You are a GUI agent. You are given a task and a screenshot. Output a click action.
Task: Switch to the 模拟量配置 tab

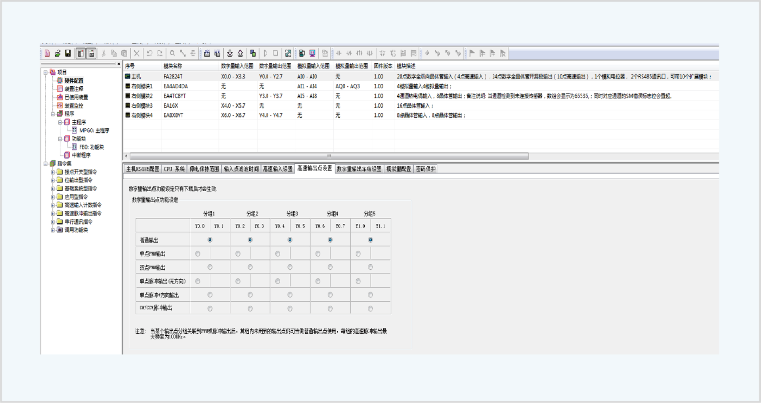point(398,168)
